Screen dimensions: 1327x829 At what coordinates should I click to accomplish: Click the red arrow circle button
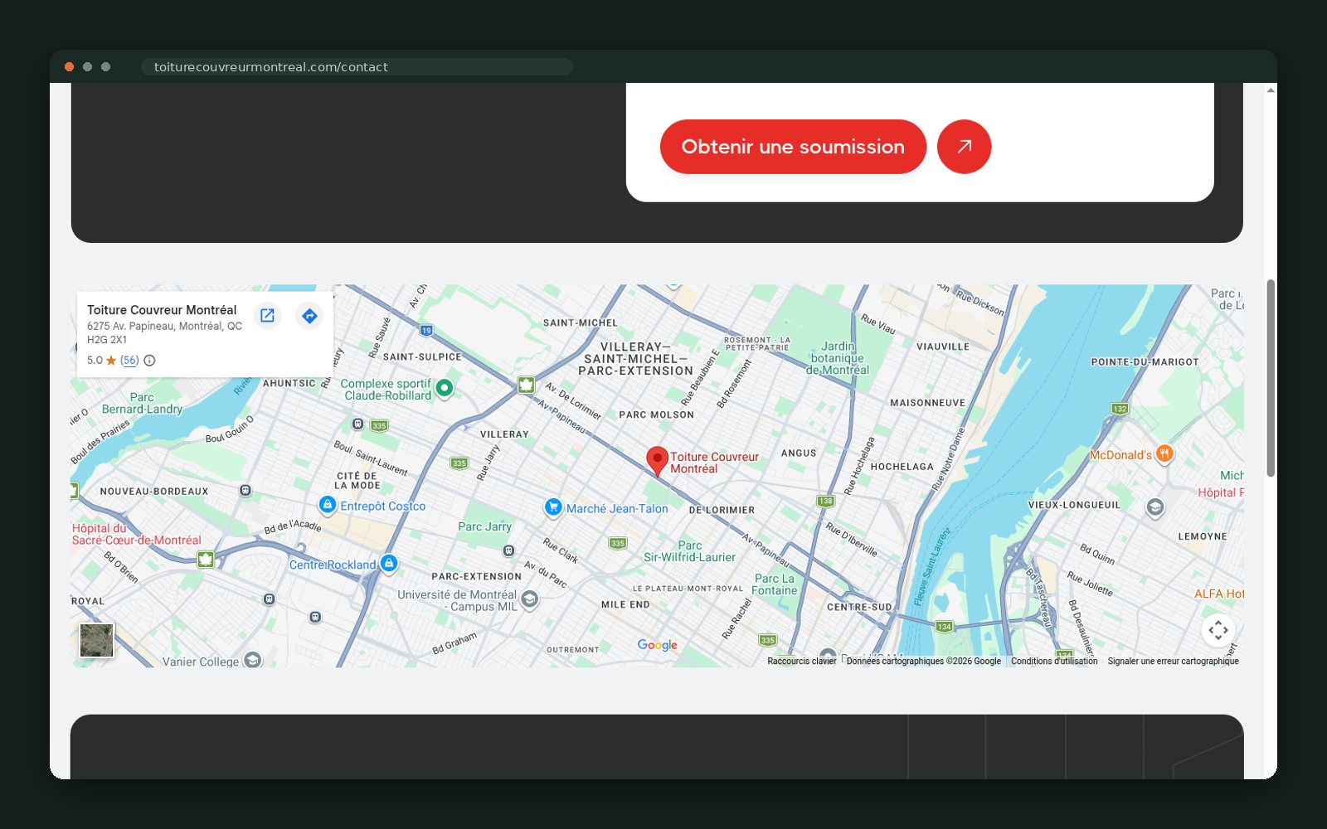pos(964,147)
